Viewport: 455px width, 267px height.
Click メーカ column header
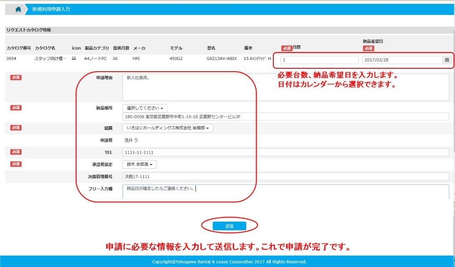coord(139,48)
